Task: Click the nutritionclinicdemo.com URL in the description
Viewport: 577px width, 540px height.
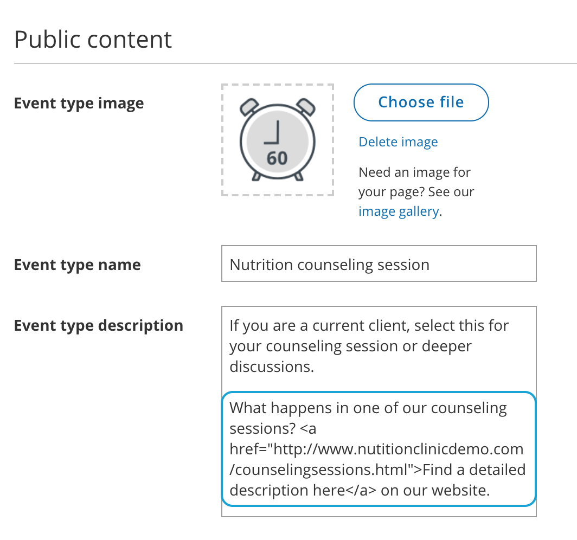Action: tap(396, 449)
